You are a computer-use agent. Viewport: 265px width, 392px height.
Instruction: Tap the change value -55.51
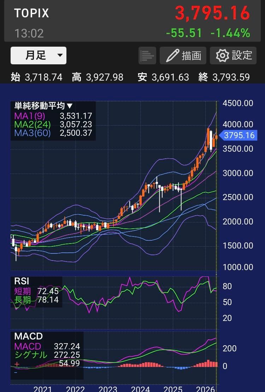[x=184, y=33]
